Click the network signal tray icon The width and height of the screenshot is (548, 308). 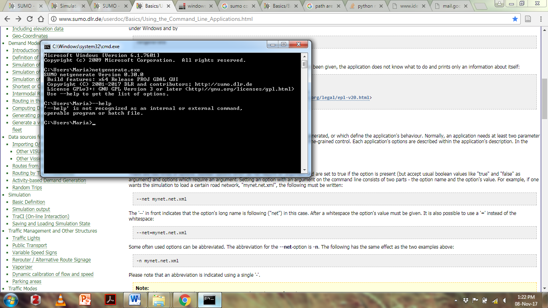coord(495,300)
